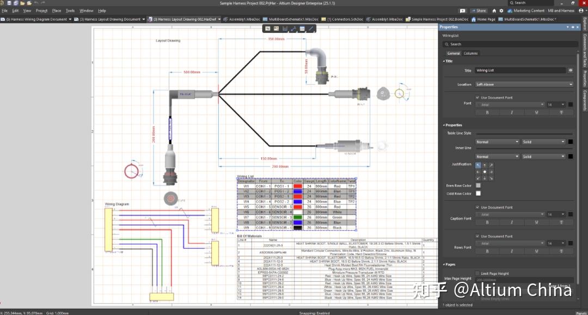Open Rows Font size dropdown
Screen dimensions: 588x315
[x=556, y=244]
